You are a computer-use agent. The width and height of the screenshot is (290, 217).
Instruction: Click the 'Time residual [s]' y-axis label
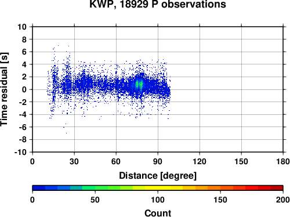pos(4,89)
